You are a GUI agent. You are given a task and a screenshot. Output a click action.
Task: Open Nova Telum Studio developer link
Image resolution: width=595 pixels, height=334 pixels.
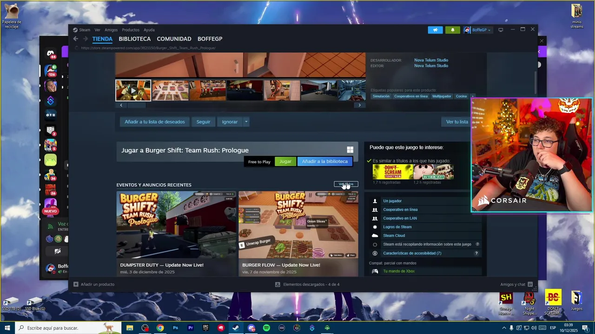coord(431,60)
